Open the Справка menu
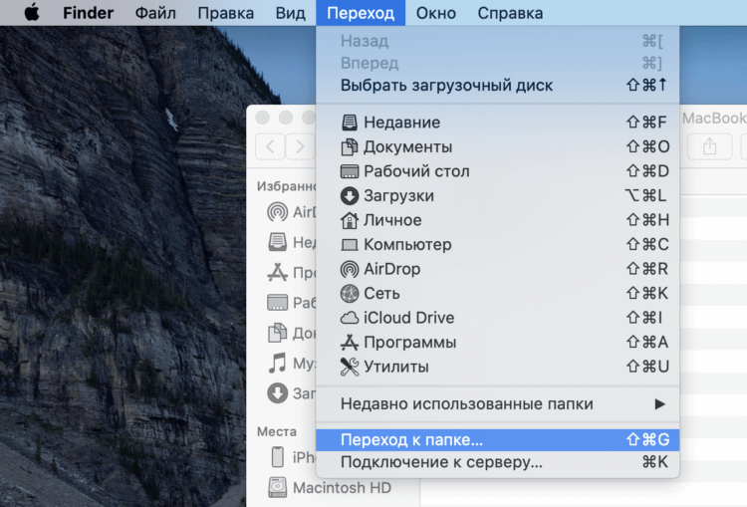 click(510, 13)
